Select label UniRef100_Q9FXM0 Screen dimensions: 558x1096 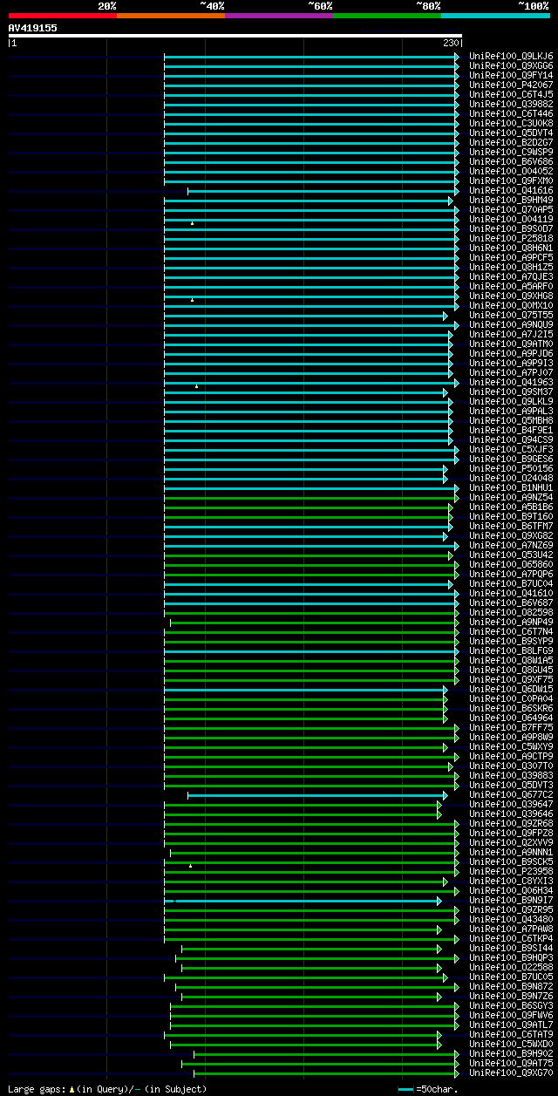click(x=511, y=181)
